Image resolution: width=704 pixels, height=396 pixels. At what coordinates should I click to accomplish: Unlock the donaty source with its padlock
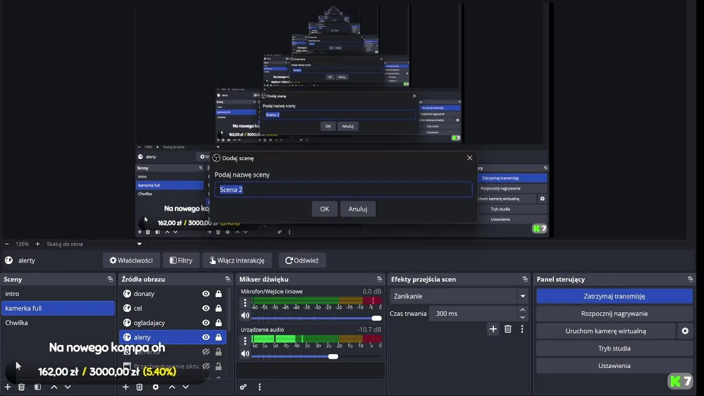[x=218, y=294]
